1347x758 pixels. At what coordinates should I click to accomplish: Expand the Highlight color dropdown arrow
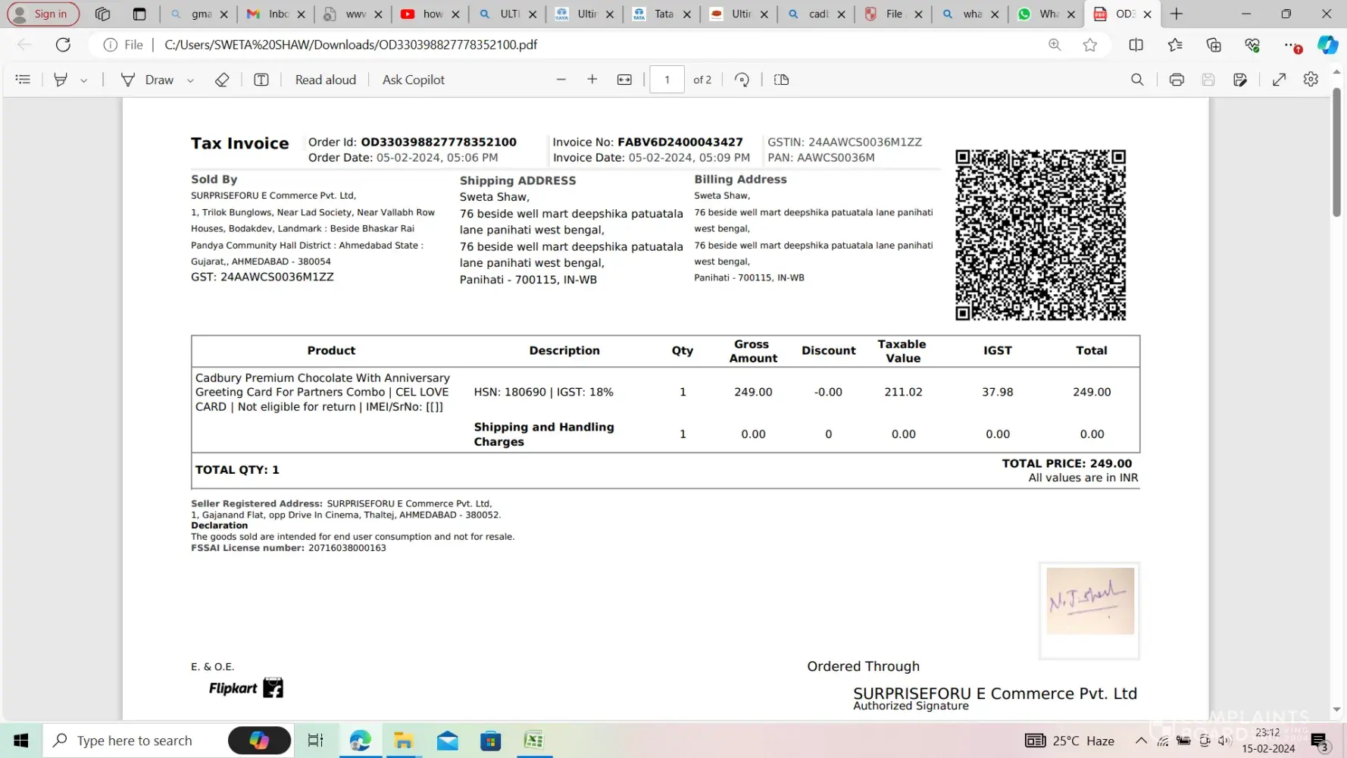click(84, 80)
